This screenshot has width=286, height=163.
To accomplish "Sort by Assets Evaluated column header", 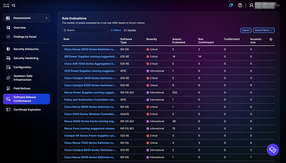I will (x=179, y=41).
